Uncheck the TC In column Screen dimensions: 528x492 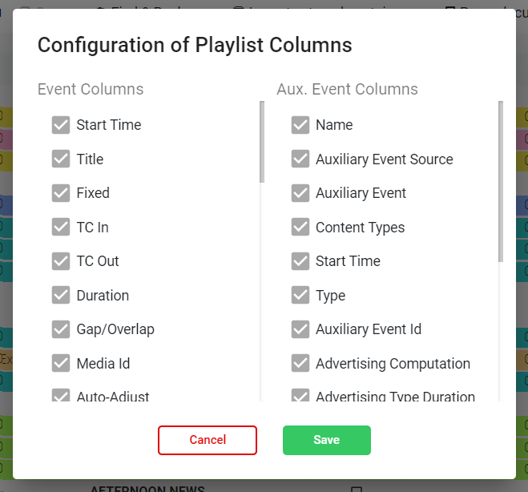61,228
